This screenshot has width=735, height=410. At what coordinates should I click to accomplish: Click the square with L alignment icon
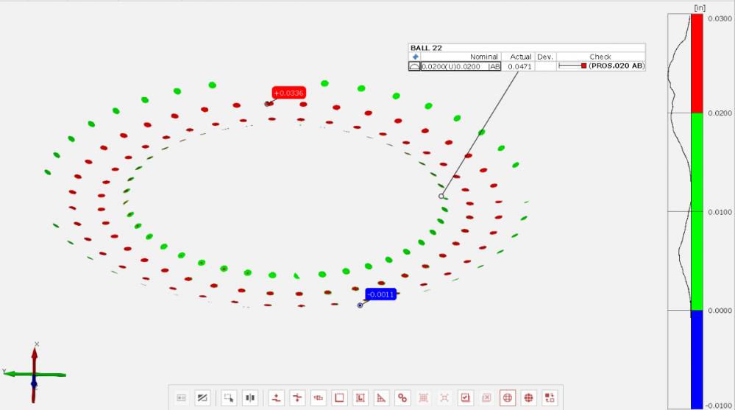360,397
